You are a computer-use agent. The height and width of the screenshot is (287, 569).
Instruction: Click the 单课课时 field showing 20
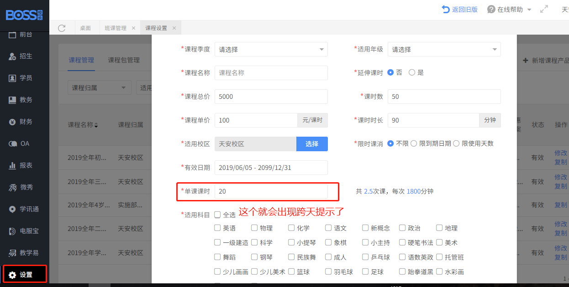coord(271,191)
